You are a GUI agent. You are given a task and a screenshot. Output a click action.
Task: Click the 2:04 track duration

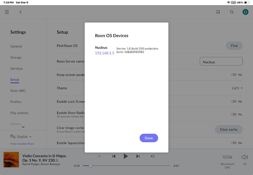(176, 166)
